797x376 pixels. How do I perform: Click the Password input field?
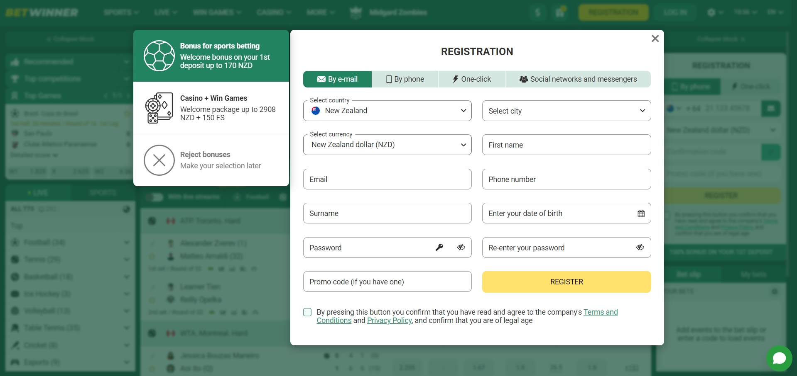tap(387, 247)
